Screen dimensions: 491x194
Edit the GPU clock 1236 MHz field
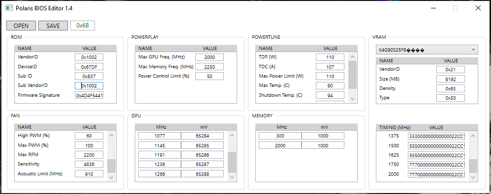[160, 165]
